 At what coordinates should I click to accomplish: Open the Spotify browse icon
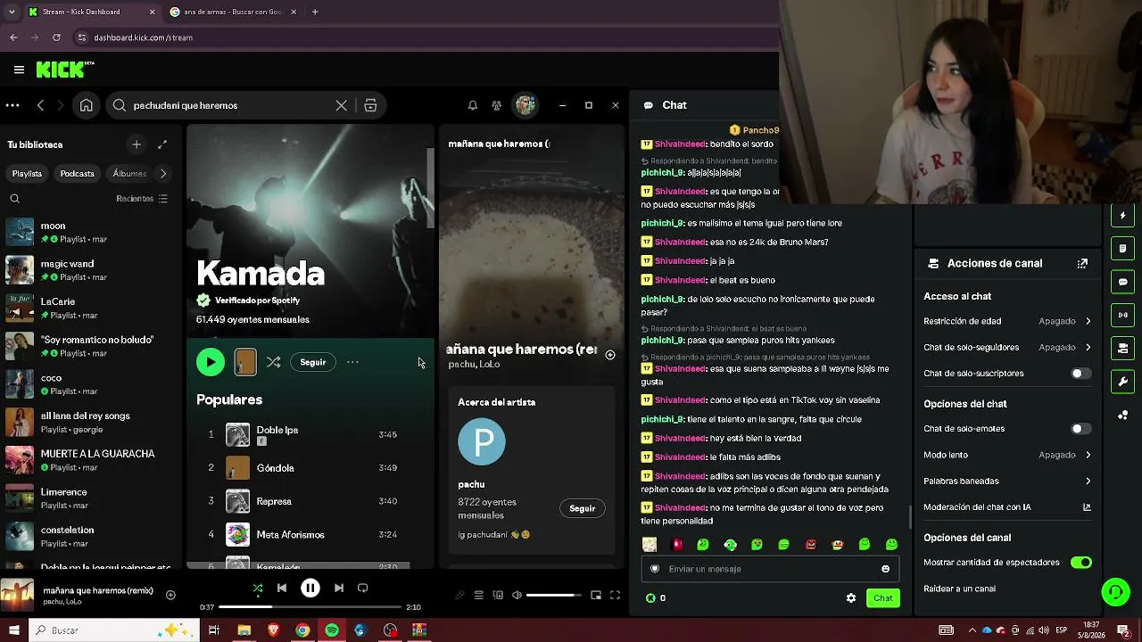click(370, 105)
